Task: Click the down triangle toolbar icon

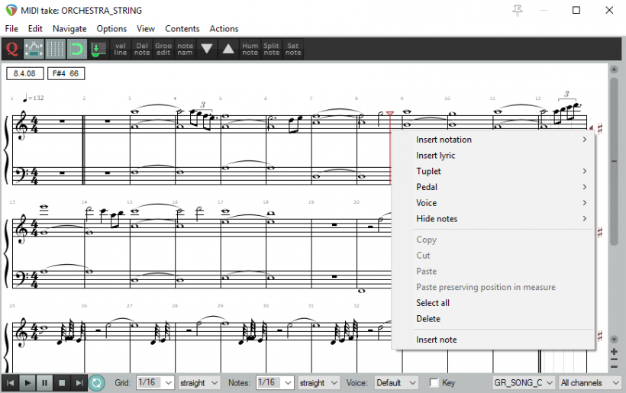Action: click(x=206, y=50)
